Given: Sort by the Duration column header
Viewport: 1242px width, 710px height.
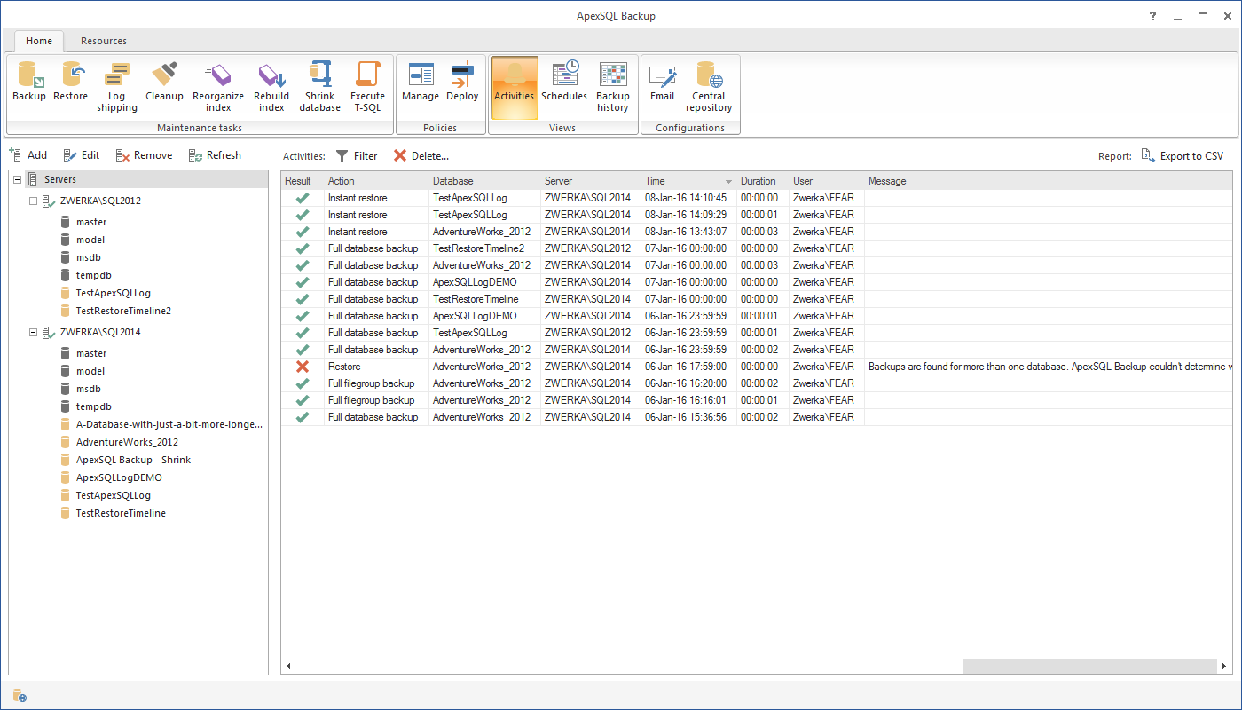Looking at the screenshot, I should click(763, 181).
